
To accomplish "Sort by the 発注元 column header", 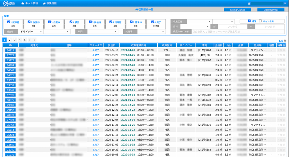I will tap(34, 45).
